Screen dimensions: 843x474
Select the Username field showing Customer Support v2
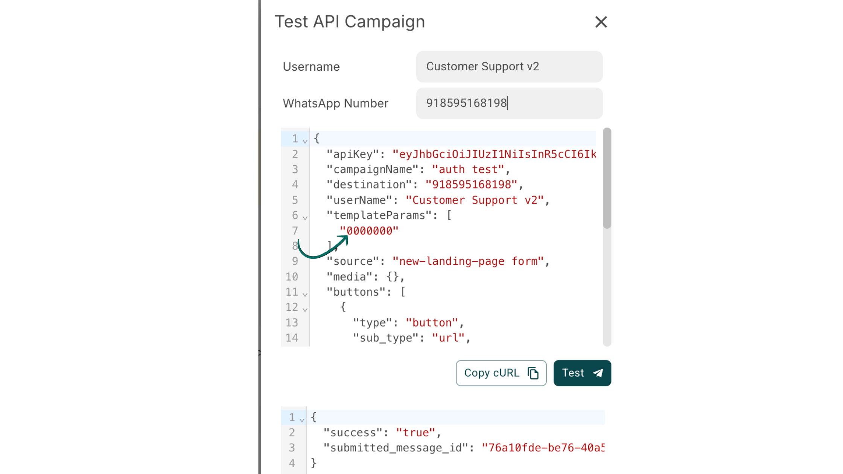[509, 67]
